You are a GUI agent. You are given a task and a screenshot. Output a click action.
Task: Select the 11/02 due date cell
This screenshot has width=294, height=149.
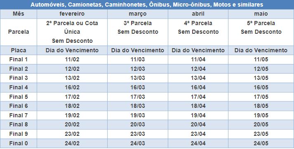72,60
